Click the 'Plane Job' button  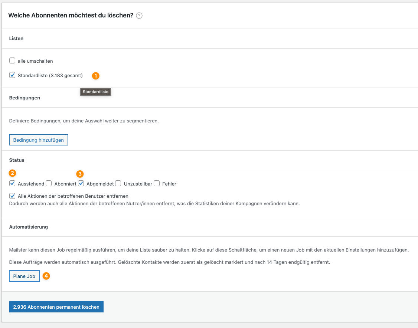pos(24,276)
